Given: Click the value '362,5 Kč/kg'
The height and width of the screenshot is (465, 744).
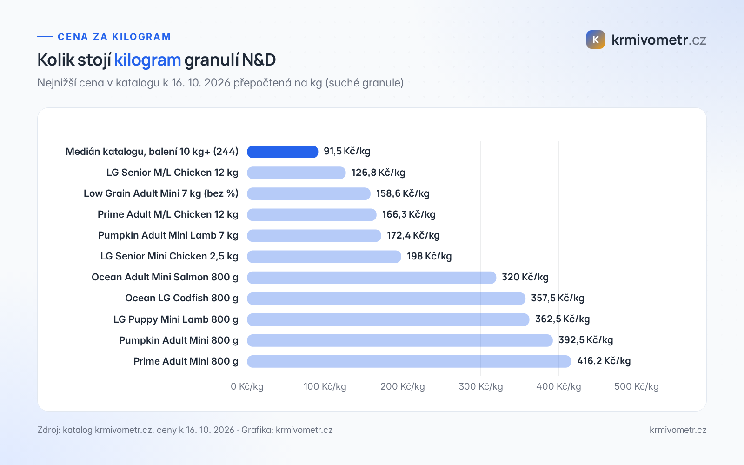Looking at the screenshot, I should (x=562, y=319).
